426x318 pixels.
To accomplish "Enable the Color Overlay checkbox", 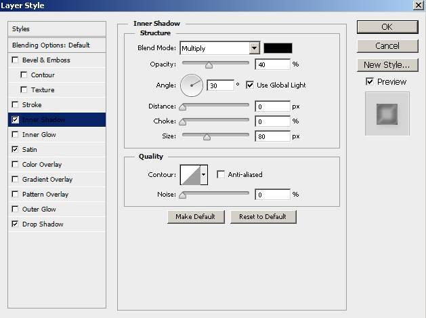I will (15, 164).
